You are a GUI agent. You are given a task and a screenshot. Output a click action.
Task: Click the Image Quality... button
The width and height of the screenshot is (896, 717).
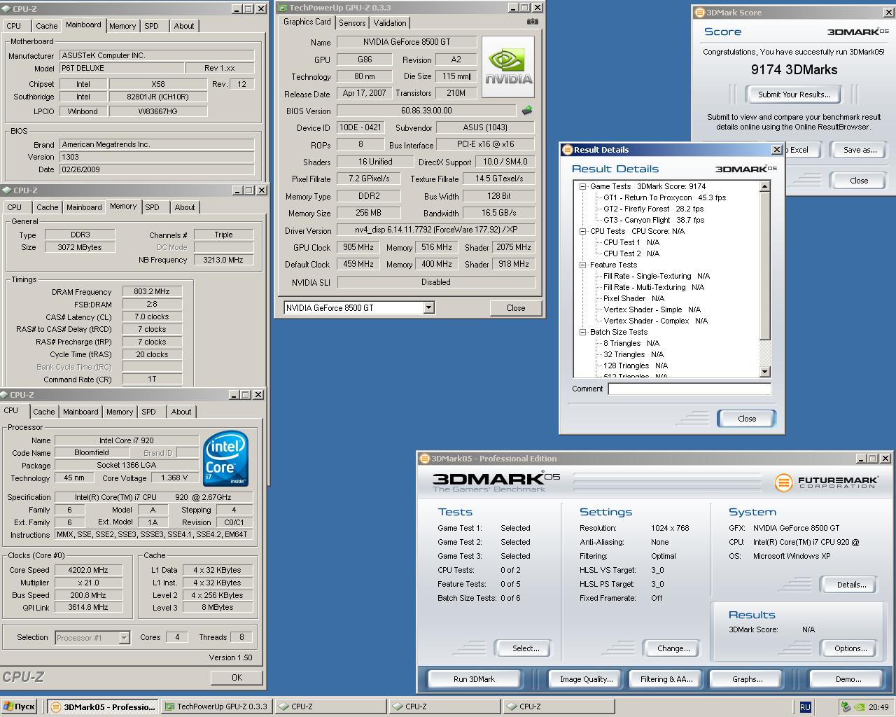coord(586,679)
